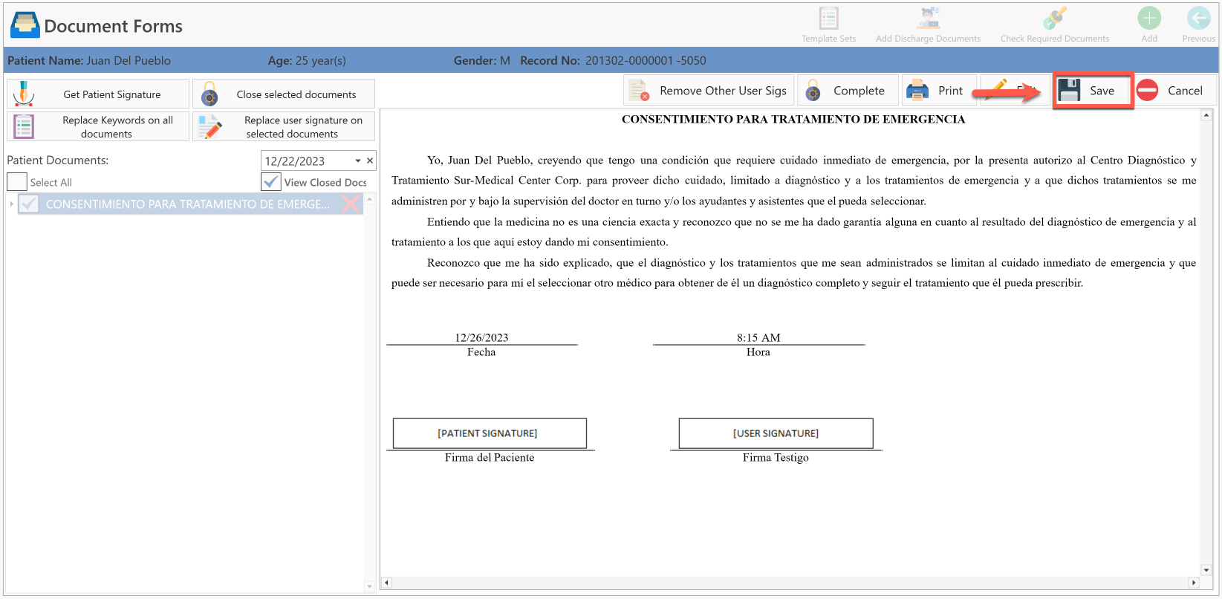Click document viewer scroll up arrow
This screenshot has height=599, width=1222.
(x=1206, y=115)
